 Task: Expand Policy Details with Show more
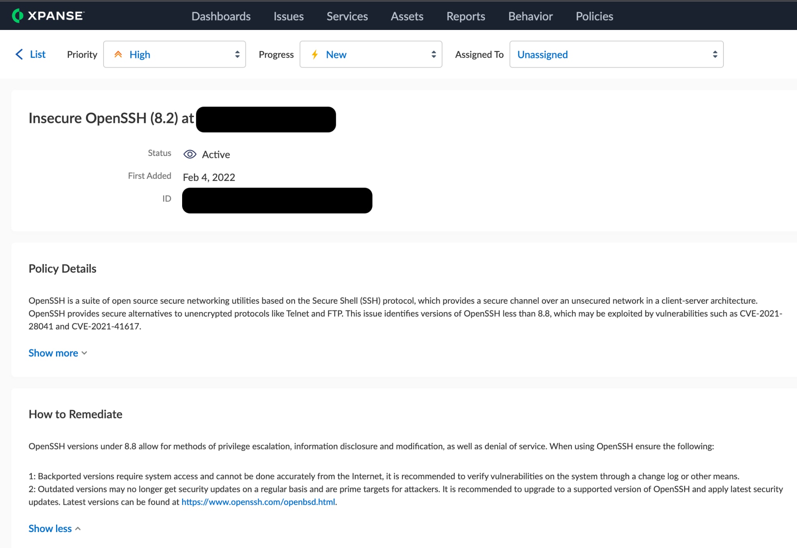(x=58, y=353)
